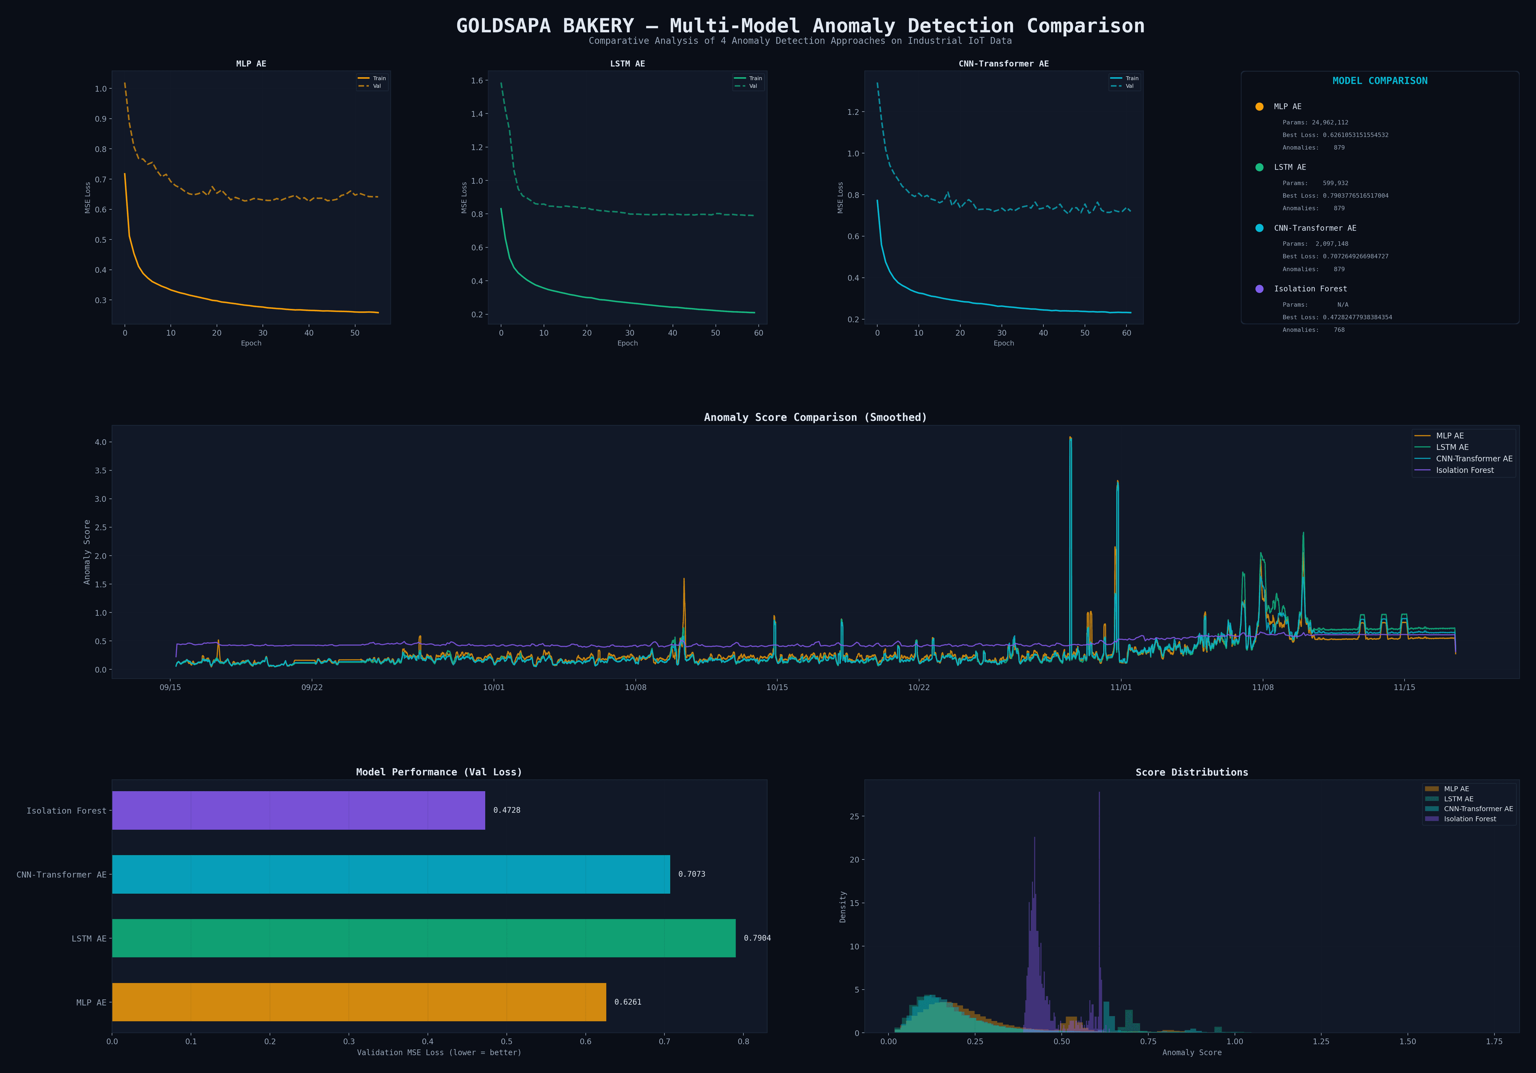Click the CNN-Transformer AE performance bar
This screenshot has height=1073, width=1536.
[x=391, y=874]
